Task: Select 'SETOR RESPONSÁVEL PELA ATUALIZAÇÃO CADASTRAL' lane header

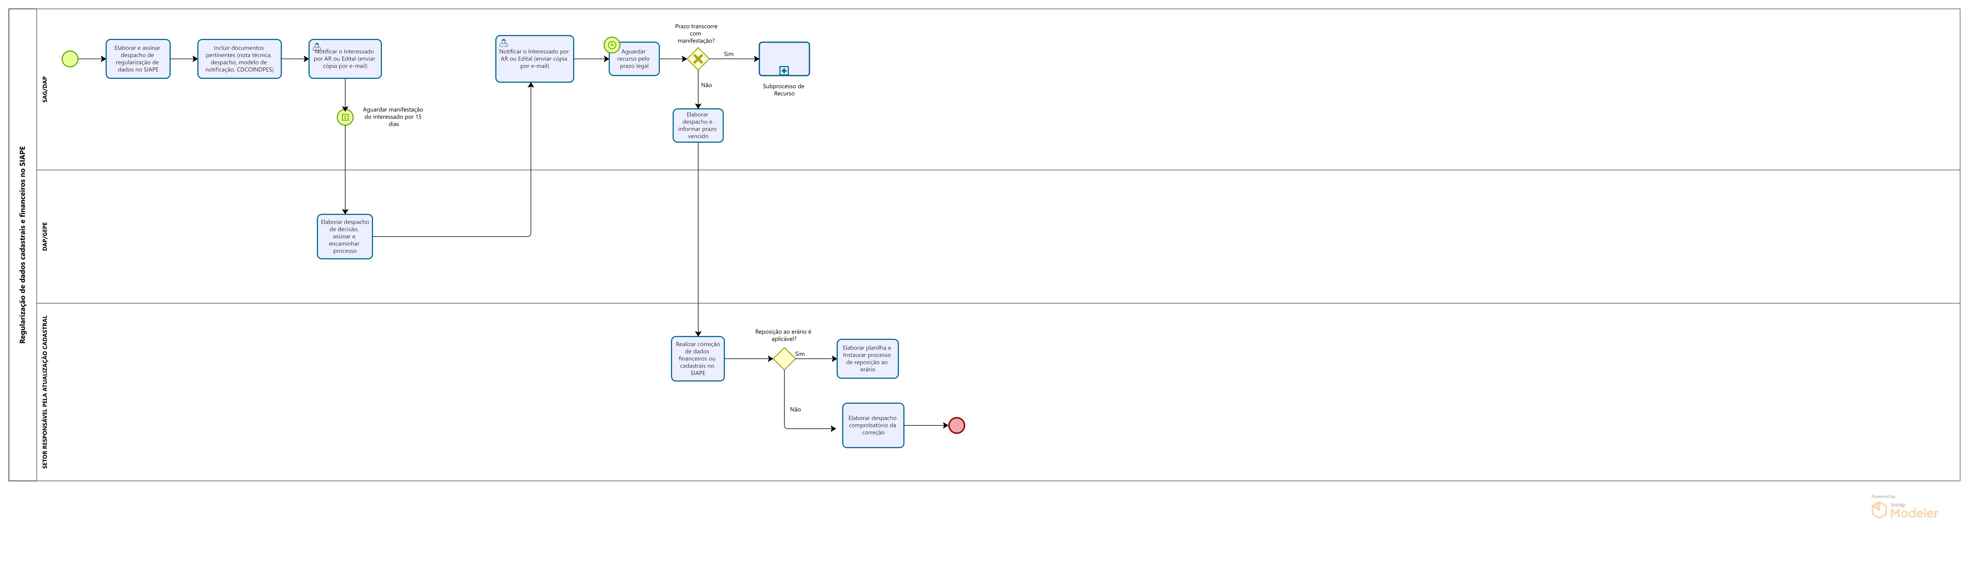Action: point(45,392)
